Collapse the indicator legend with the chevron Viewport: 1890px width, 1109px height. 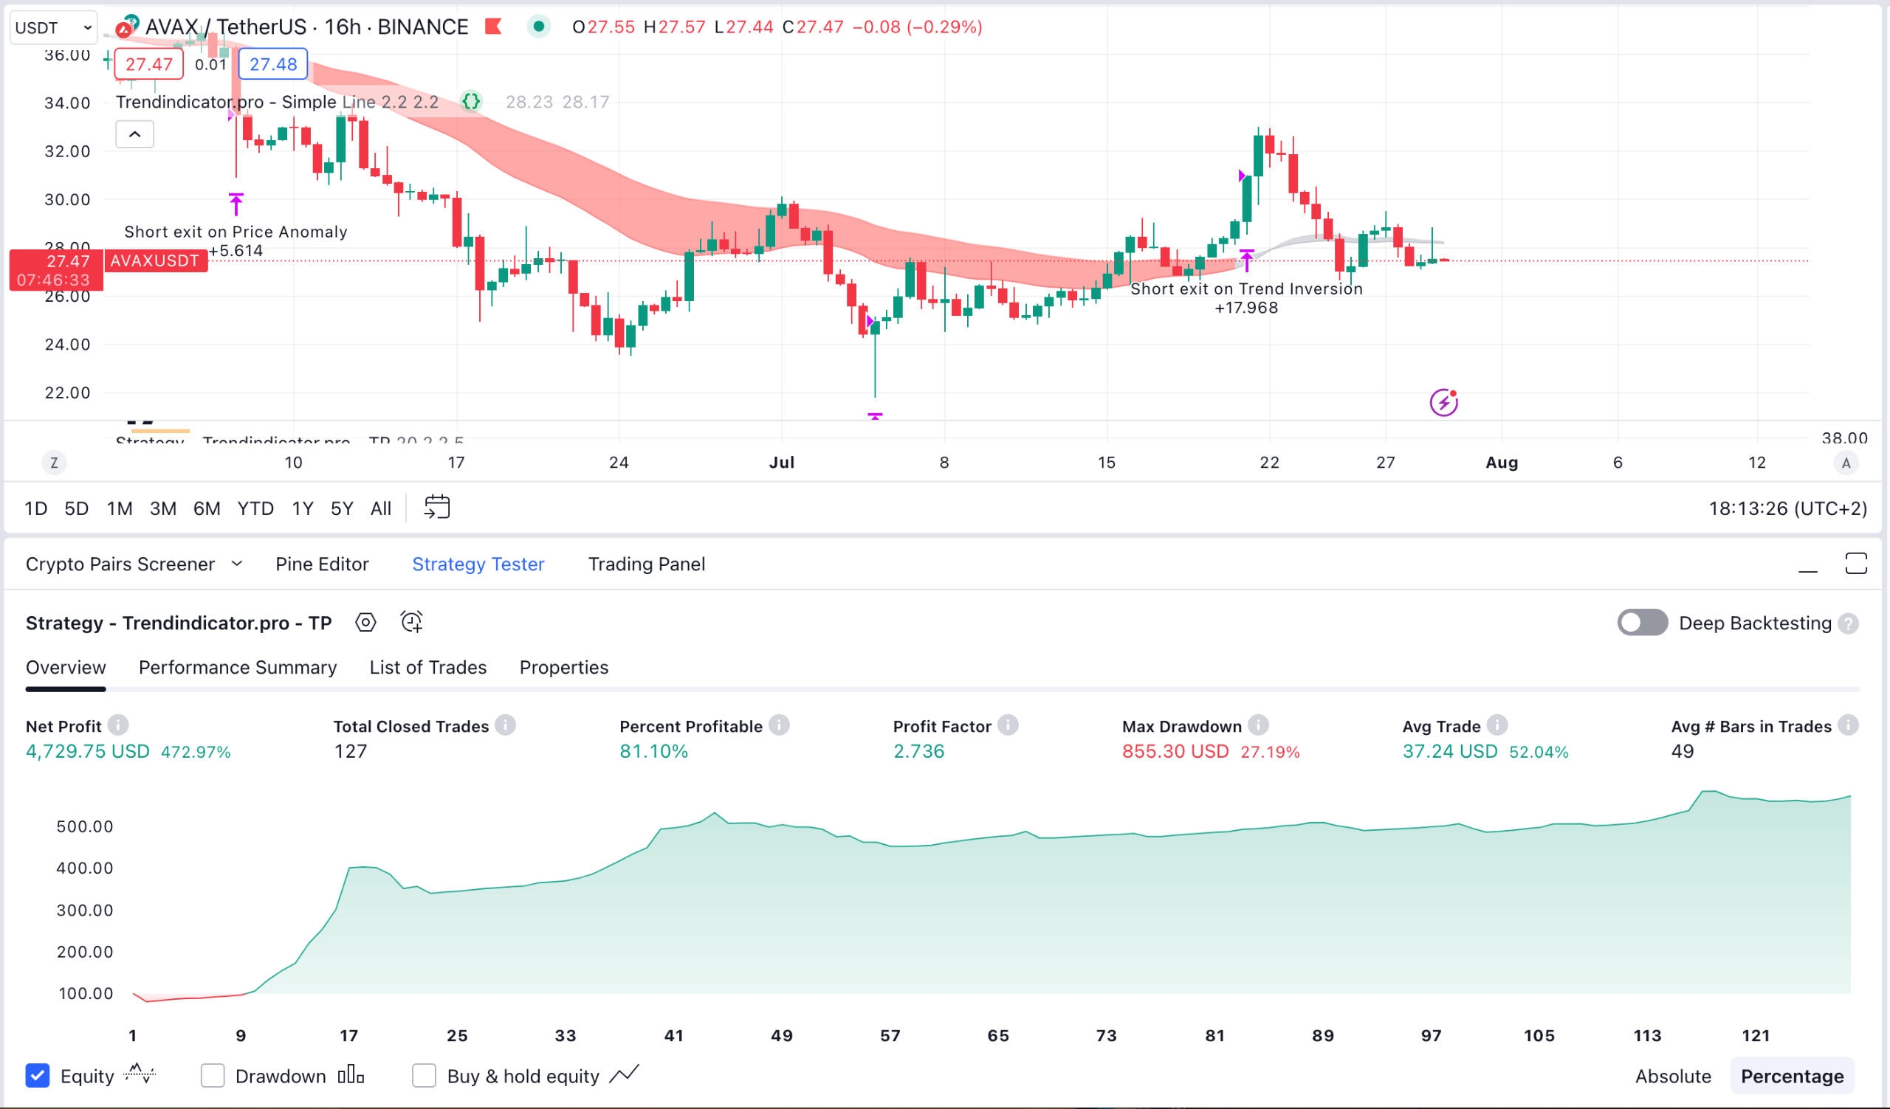point(134,134)
